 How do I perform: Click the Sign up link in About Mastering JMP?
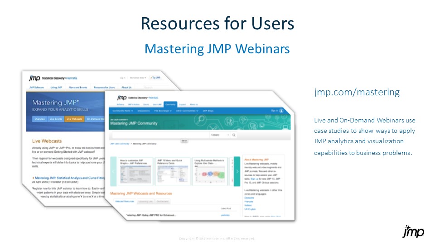click(254, 179)
